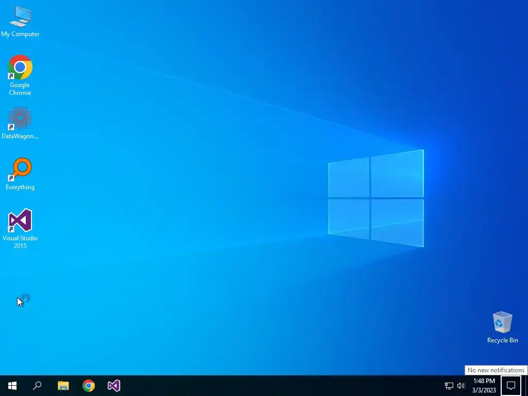Select the Google Chrome desktop shortcut
528x396 pixels.
pyautogui.click(x=20, y=75)
